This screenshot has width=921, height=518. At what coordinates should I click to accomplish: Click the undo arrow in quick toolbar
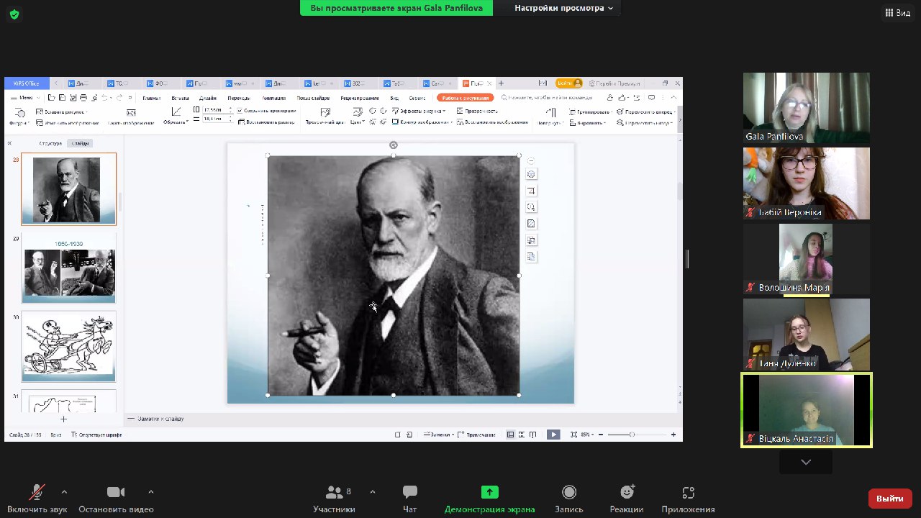coord(105,97)
